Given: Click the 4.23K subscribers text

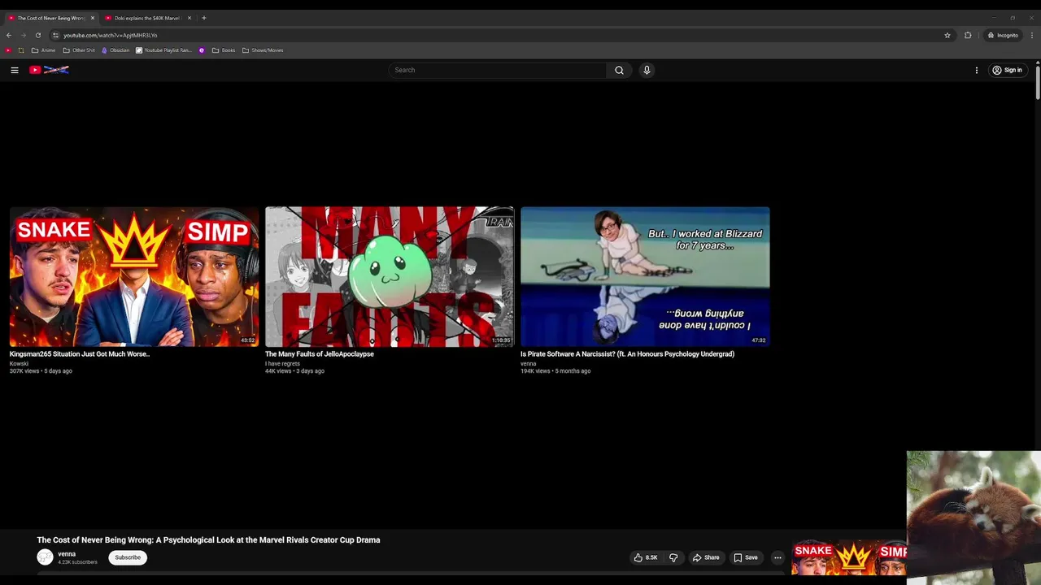Looking at the screenshot, I should coord(77,562).
